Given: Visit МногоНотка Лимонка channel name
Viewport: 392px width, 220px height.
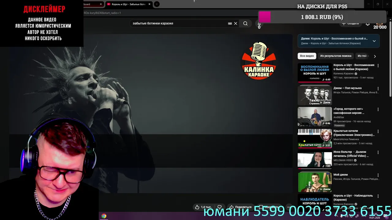Looking at the screenshot, I should tap(346, 139).
